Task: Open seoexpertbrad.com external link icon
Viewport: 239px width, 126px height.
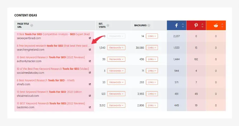Action: pos(90,38)
